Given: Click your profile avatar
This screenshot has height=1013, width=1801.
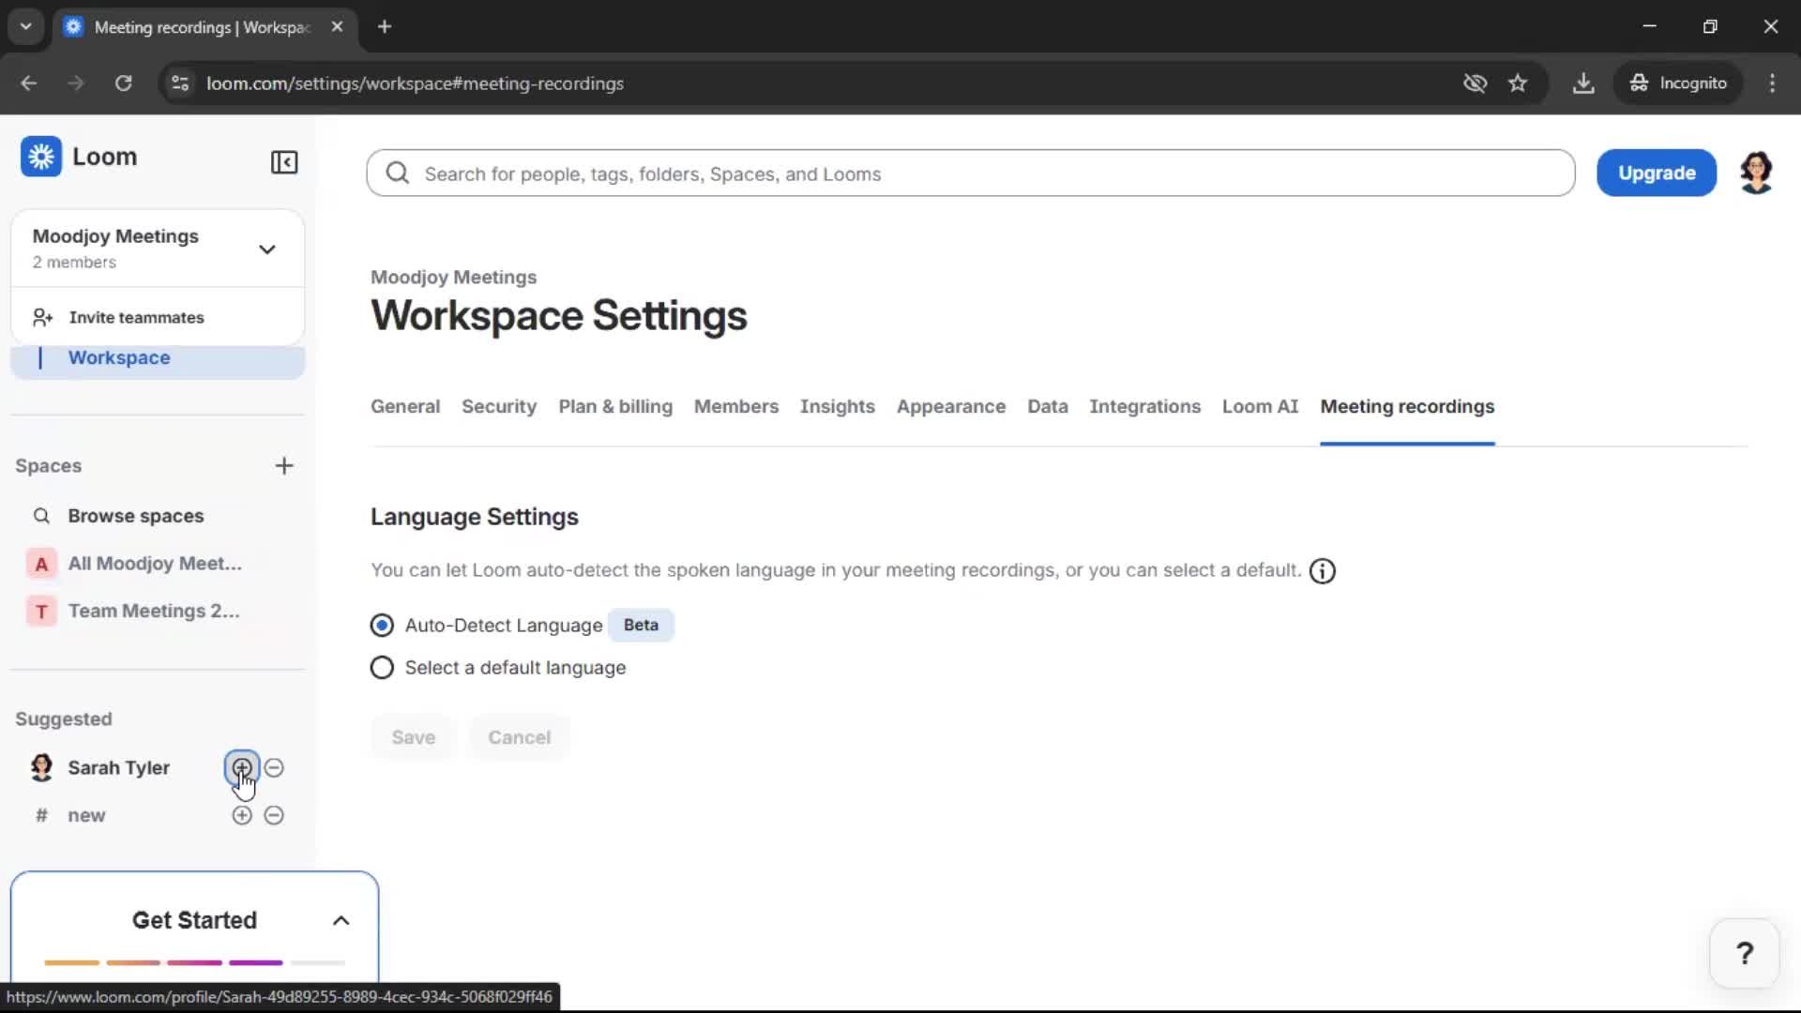Looking at the screenshot, I should click(x=1756, y=172).
